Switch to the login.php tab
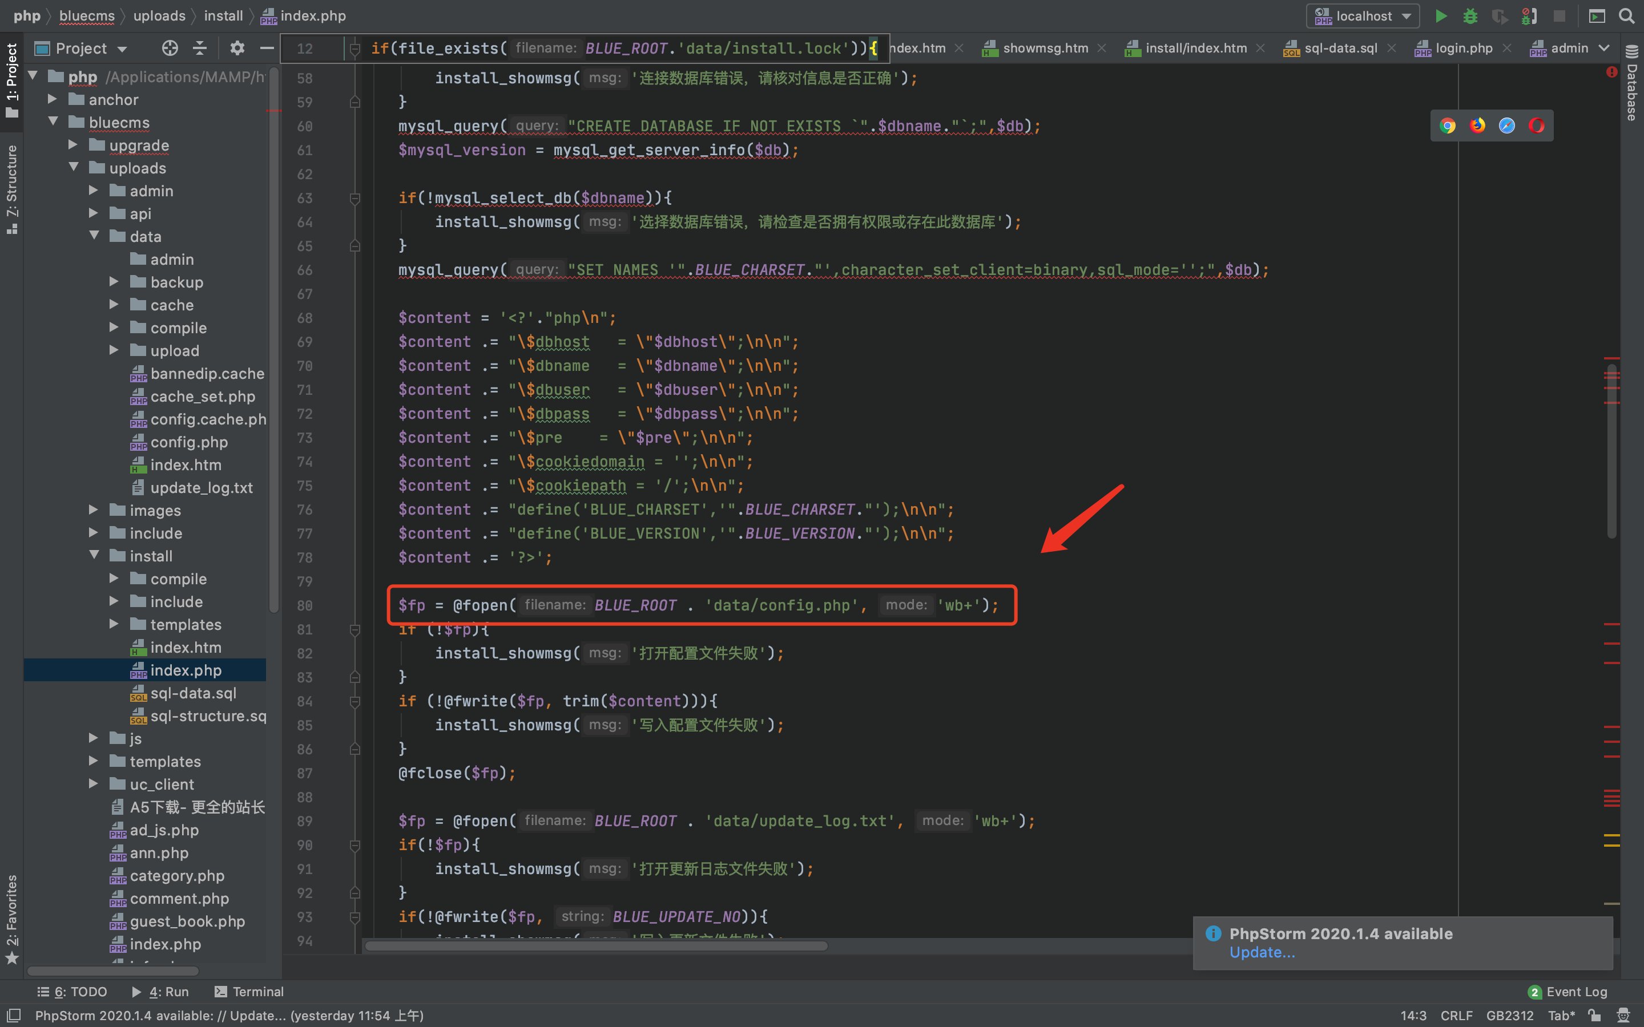This screenshot has height=1027, width=1644. click(1463, 48)
